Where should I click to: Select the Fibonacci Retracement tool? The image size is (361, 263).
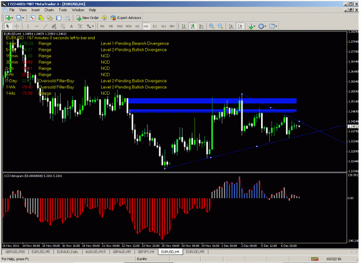(62, 26)
